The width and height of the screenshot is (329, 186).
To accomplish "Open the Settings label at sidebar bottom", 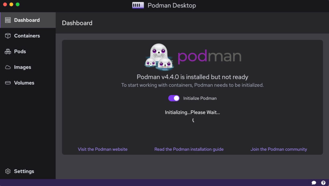I will pos(24,171).
